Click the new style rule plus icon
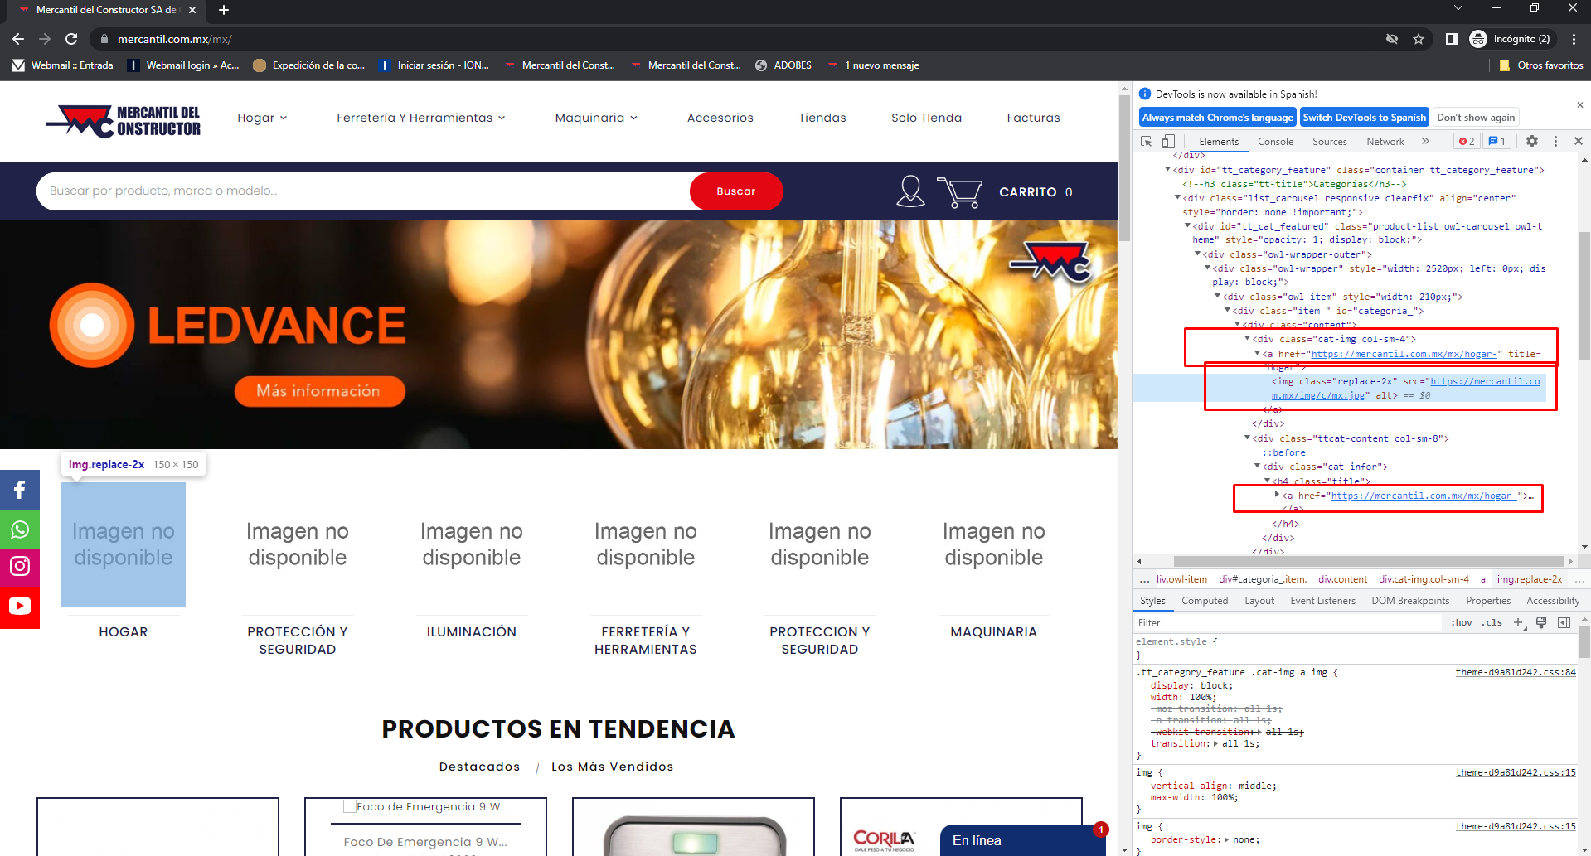 pyautogui.click(x=1518, y=622)
